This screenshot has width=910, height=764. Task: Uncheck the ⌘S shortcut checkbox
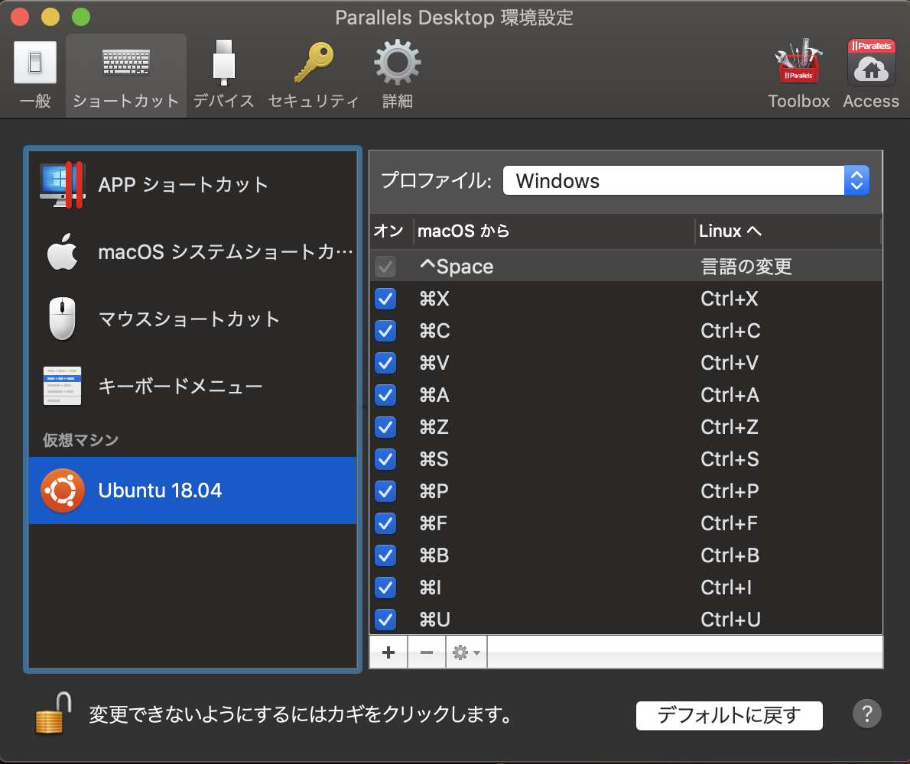(x=385, y=460)
